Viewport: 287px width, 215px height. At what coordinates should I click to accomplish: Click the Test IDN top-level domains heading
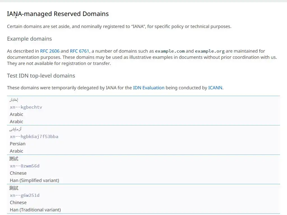click(x=41, y=76)
